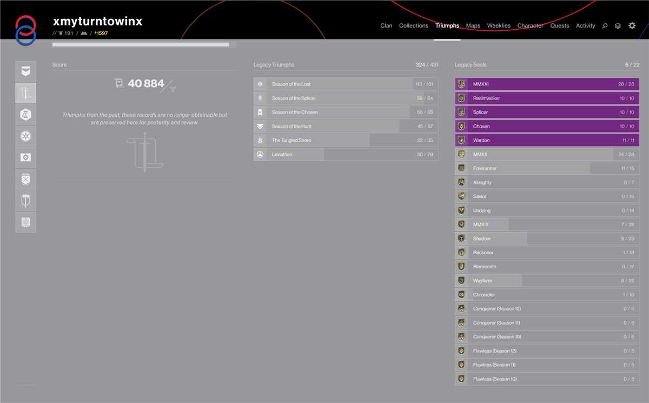Open Season of the Lost triumphs
649x403 pixels.
346,84
